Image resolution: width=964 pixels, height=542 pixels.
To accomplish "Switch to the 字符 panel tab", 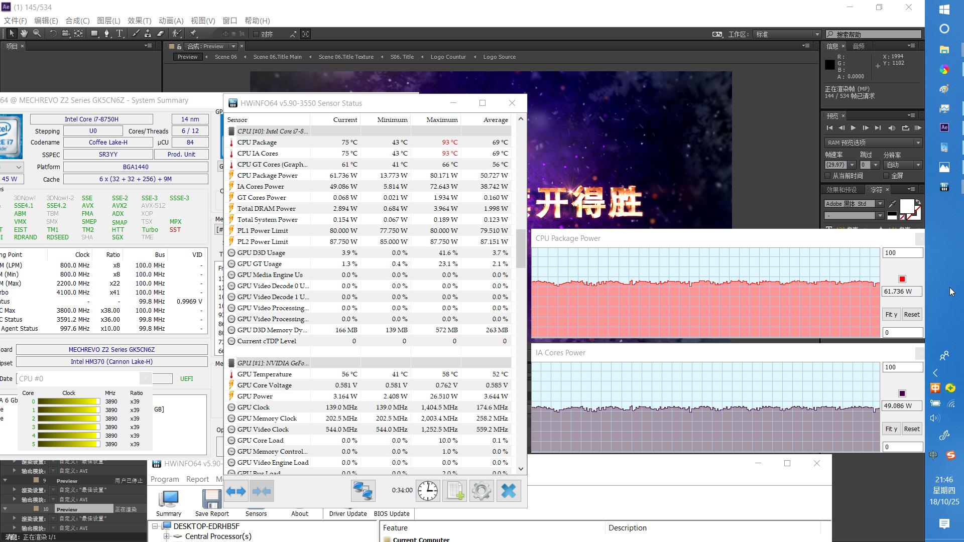I will tap(877, 190).
